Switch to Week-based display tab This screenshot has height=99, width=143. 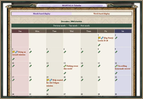(x=102, y=14)
